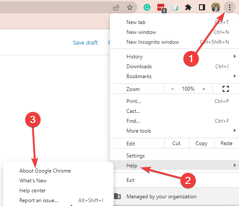The width and height of the screenshot is (239, 206).
Task: Click the Grammarly extension icon
Action: coord(147,7)
